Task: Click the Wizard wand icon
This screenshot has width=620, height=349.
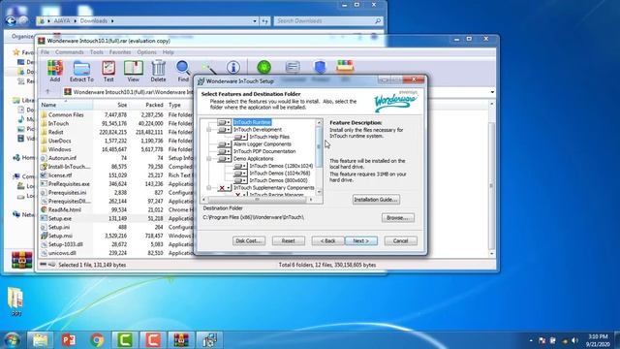Action: coord(208,68)
